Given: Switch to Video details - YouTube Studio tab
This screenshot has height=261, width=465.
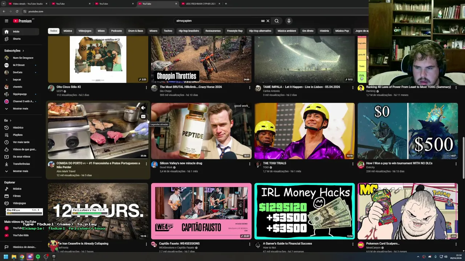Looking at the screenshot, I should [x=28, y=4].
